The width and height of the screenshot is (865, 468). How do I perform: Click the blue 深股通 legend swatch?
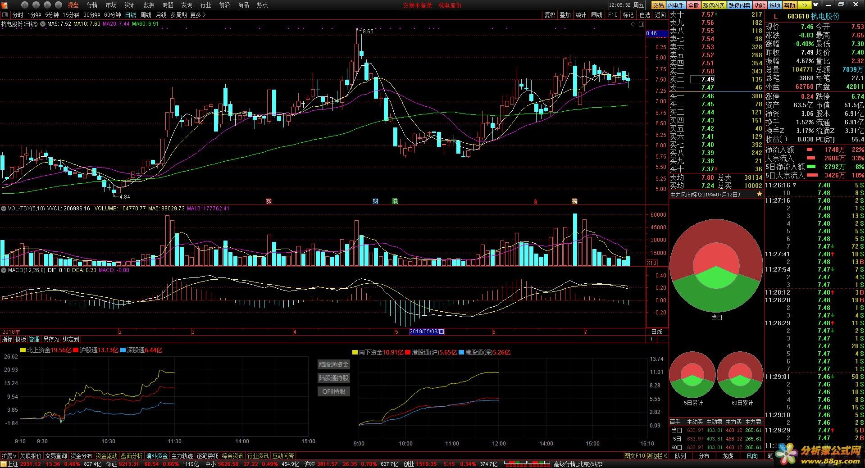point(123,350)
